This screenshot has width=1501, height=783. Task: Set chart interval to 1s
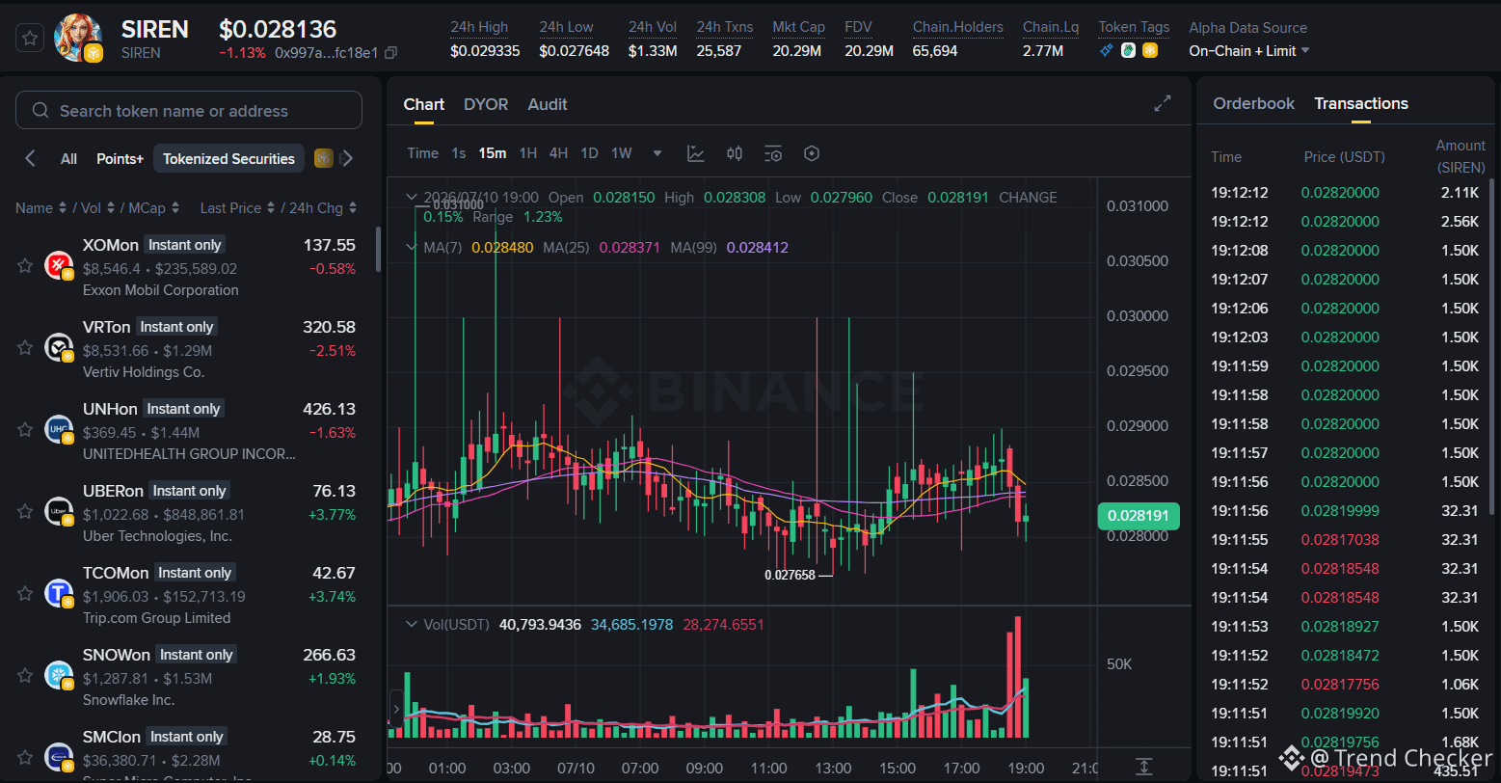459,153
